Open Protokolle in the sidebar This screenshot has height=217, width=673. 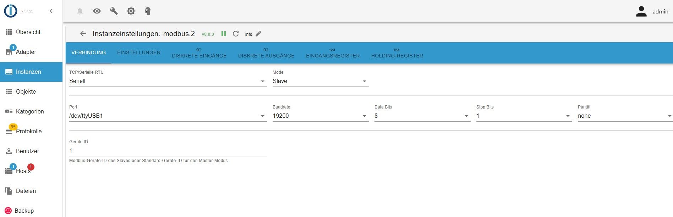31,131
